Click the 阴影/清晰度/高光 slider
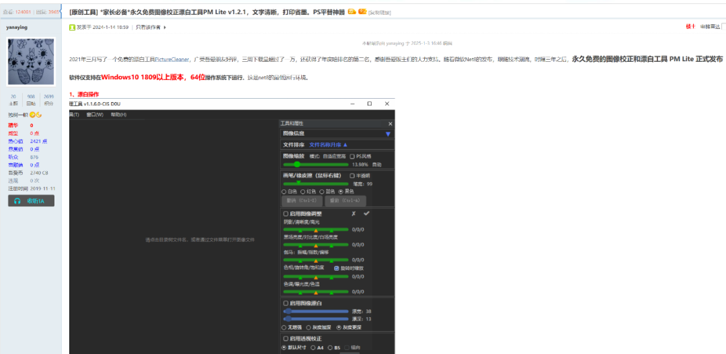 pyautogui.click(x=315, y=229)
